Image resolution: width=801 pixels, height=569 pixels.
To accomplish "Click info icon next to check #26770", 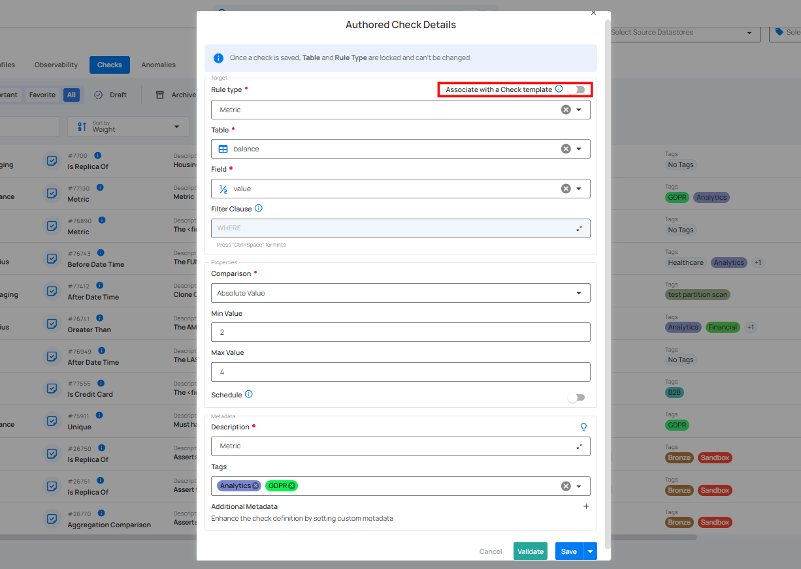I will click(x=102, y=513).
